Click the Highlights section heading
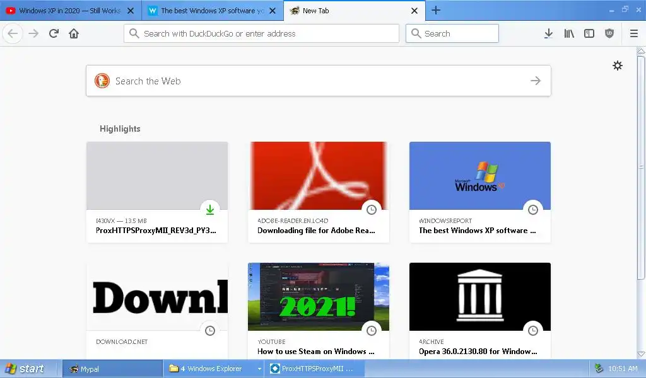 (x=120, y=129)
